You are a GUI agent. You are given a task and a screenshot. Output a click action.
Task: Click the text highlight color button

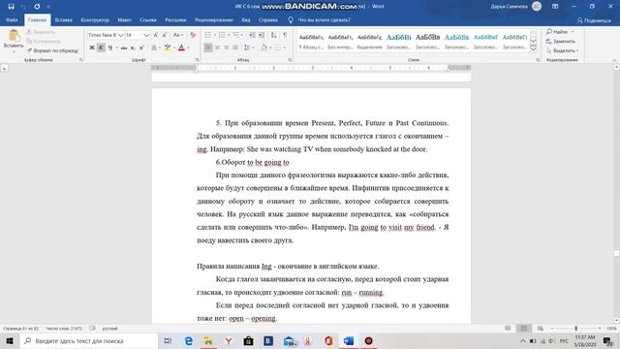168,48
